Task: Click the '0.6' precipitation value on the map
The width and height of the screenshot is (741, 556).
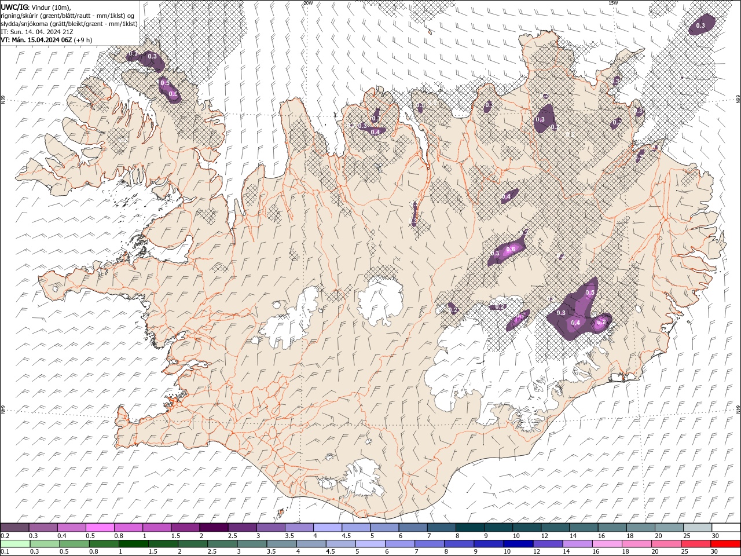Action: pyautogui.click(x=511, y=249)
